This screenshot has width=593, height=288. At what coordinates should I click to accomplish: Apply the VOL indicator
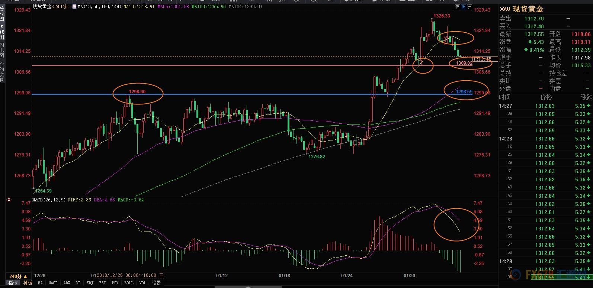pyautogui.click(x=143, y=283)
